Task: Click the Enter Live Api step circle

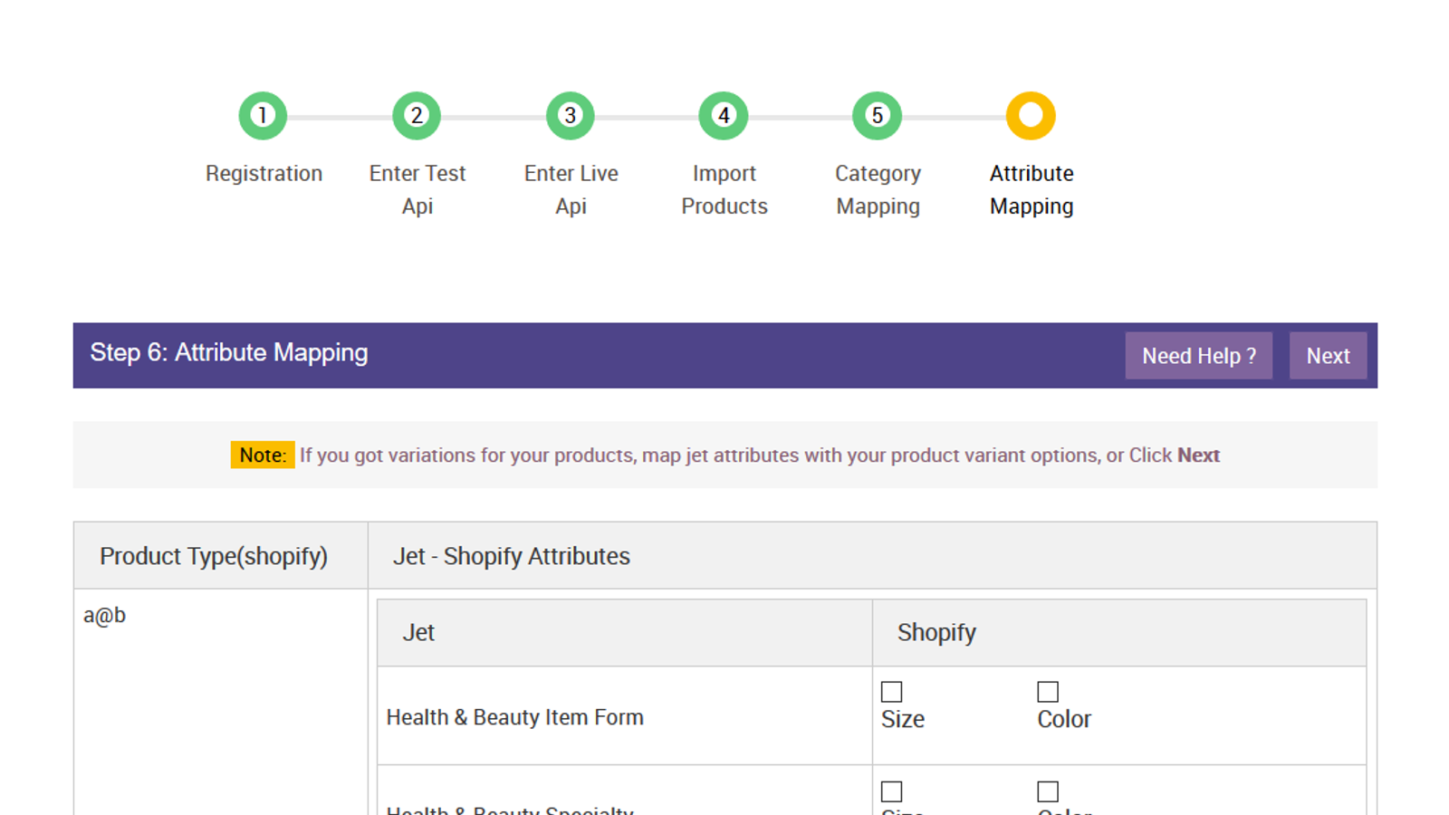Action: pos(570,115)
